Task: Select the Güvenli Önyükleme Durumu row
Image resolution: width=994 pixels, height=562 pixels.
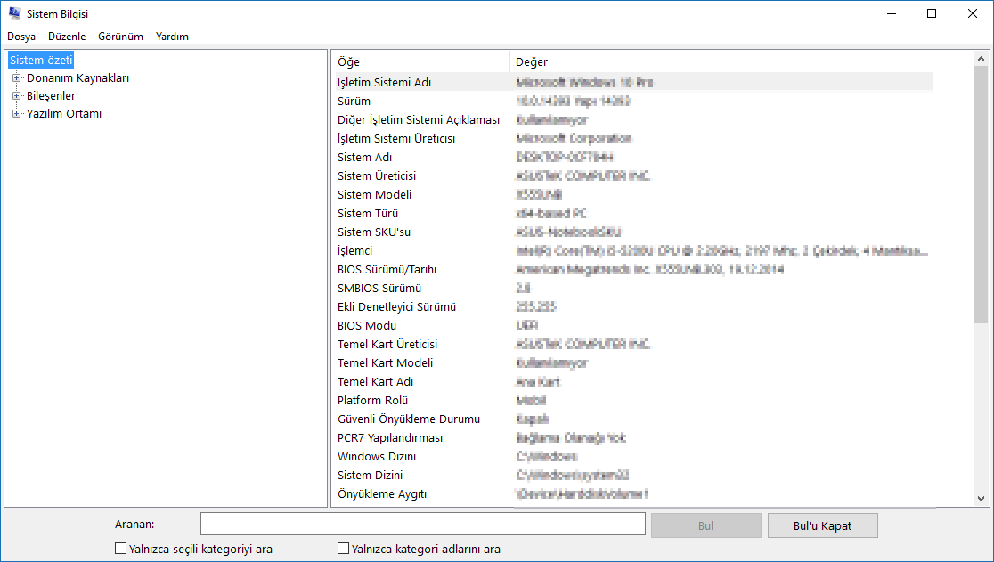Action: pos(634,419)
